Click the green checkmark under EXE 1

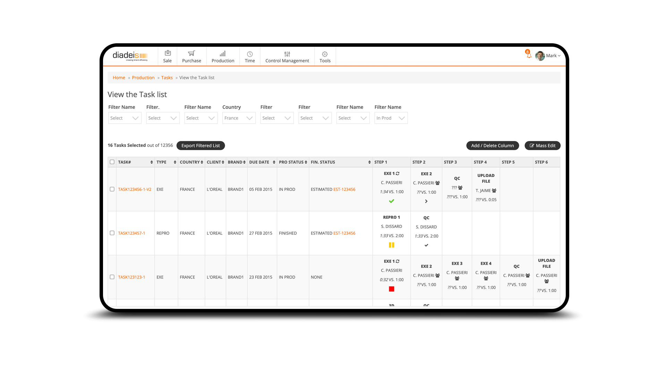click(391, 201)
